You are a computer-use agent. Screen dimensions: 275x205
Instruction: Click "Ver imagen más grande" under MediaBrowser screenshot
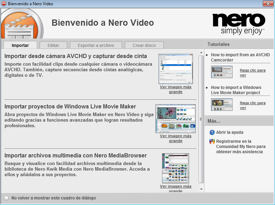tap(176, 188)
